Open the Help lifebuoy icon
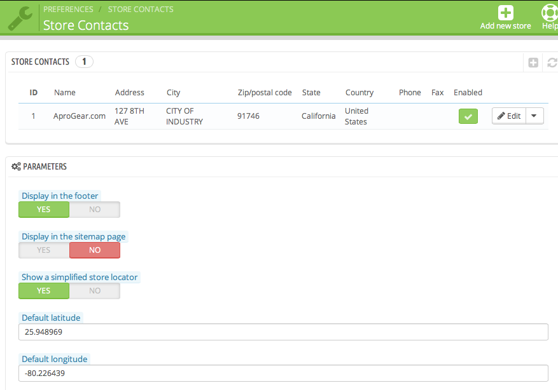 point(550,13)
